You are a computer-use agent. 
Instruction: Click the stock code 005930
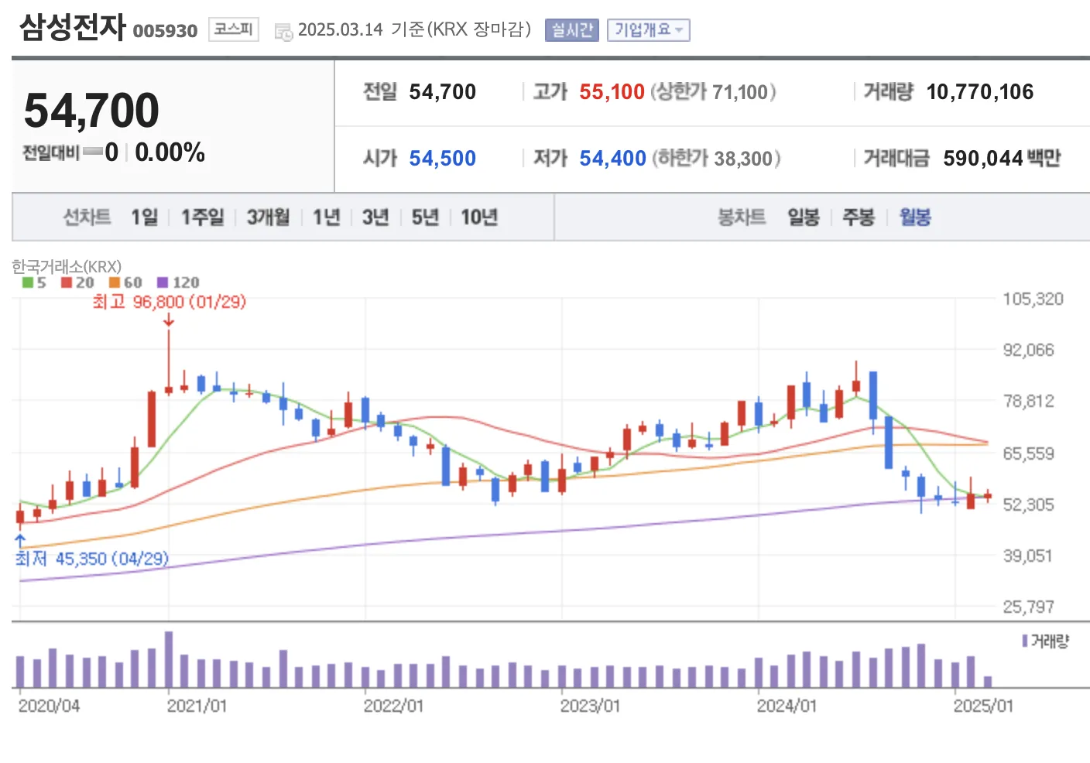point(165,31)
